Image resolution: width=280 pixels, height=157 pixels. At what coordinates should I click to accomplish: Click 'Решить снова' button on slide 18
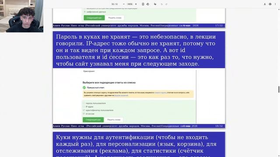click(x=114, y=119)
